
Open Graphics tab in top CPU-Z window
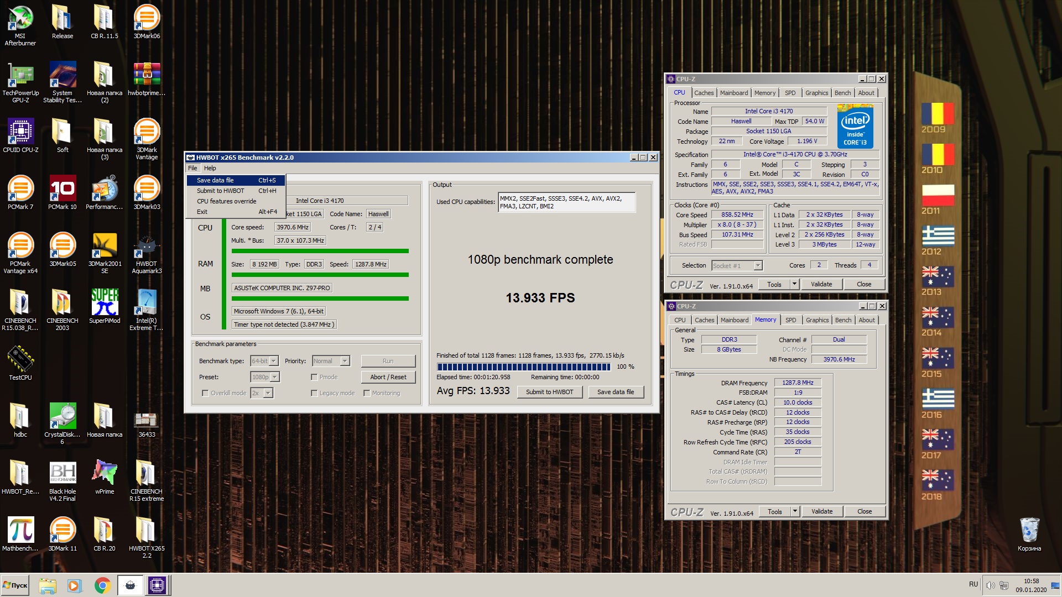click(816, 93)
